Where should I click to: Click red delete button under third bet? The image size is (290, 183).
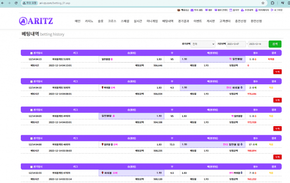point(277,129)
